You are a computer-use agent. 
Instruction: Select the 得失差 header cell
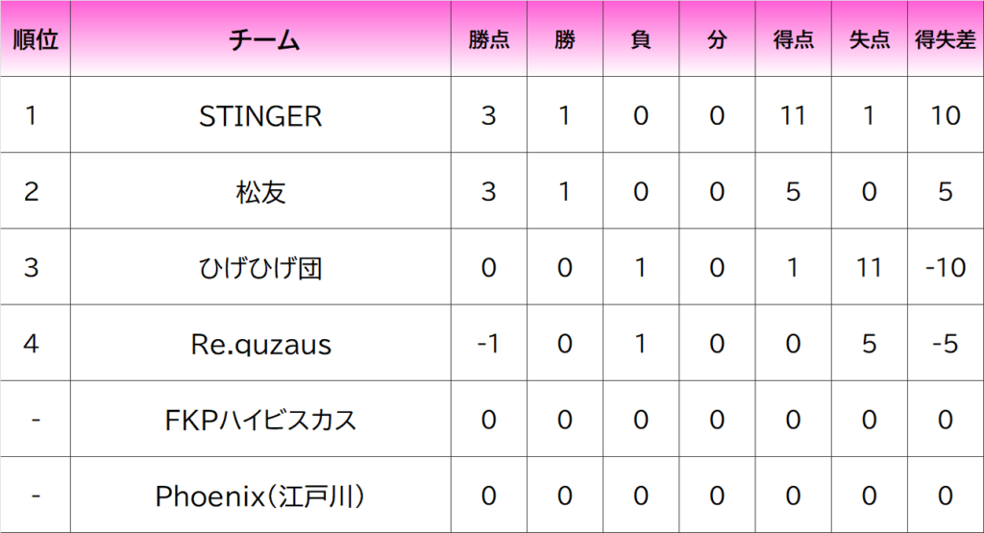coord(946,38)
